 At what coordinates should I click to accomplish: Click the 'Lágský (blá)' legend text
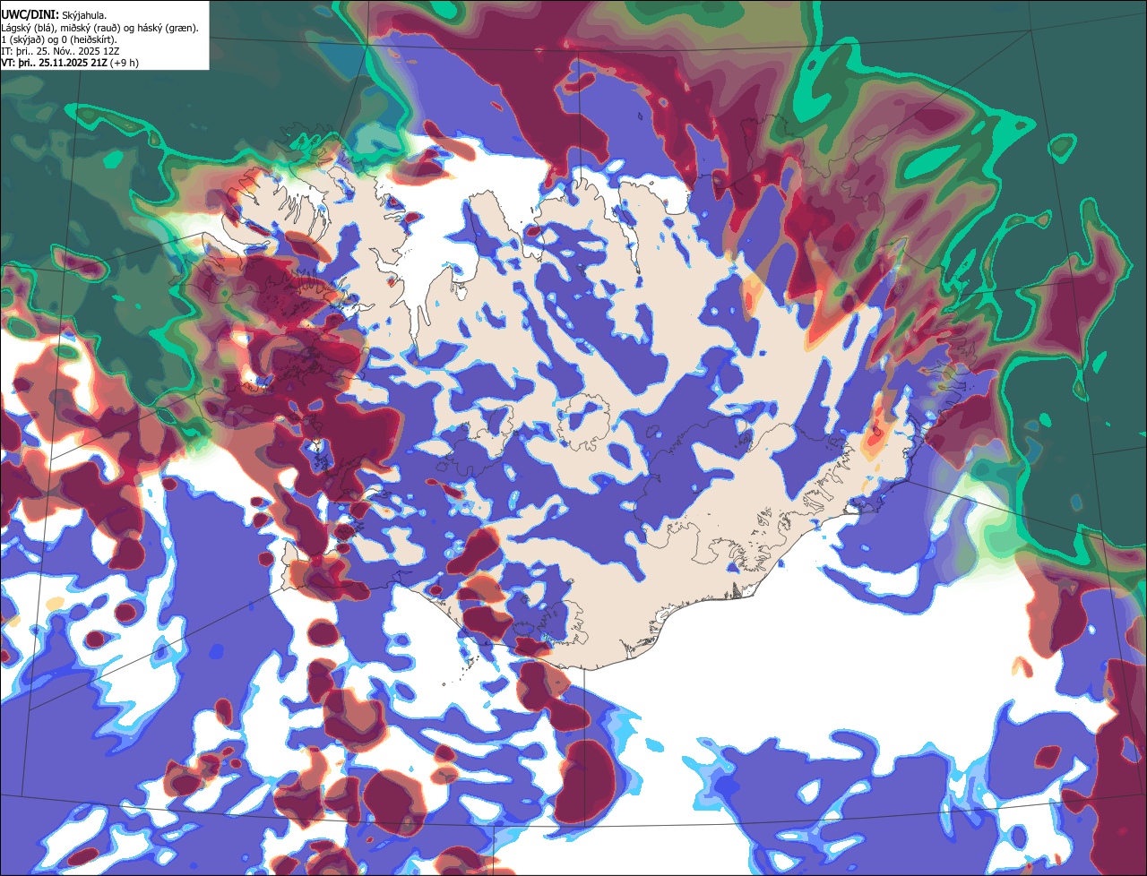28,28
